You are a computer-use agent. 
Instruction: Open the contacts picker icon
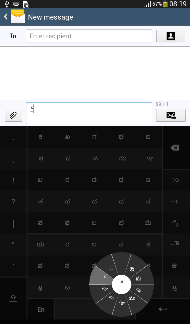[x=171, y=36]
